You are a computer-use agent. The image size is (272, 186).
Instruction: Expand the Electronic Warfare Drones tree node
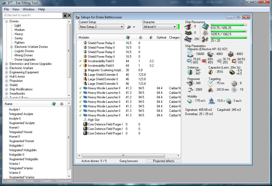[12, 47]
